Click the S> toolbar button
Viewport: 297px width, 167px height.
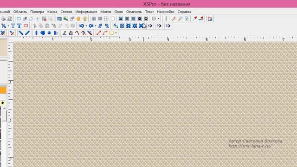(x=168, y=26)
